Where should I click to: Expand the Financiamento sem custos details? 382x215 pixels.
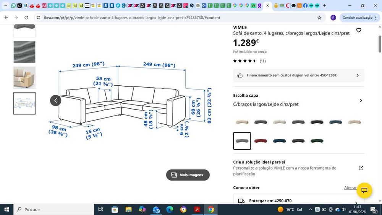pyautogui.click(x=299, y=75)
